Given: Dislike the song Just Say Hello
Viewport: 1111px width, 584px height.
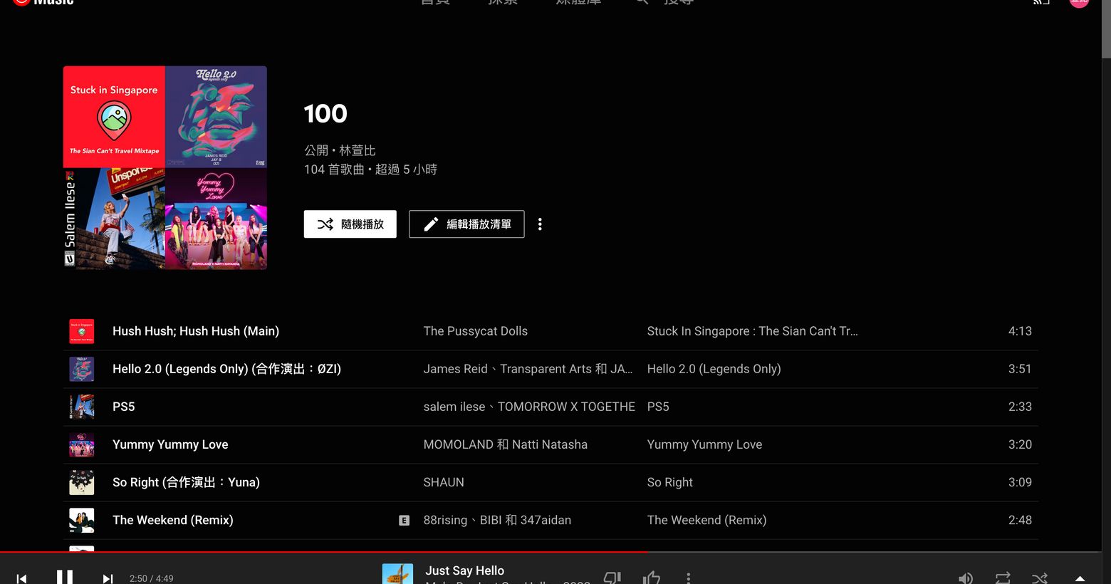Looking at the screenshot, I should tap(612, 578).
